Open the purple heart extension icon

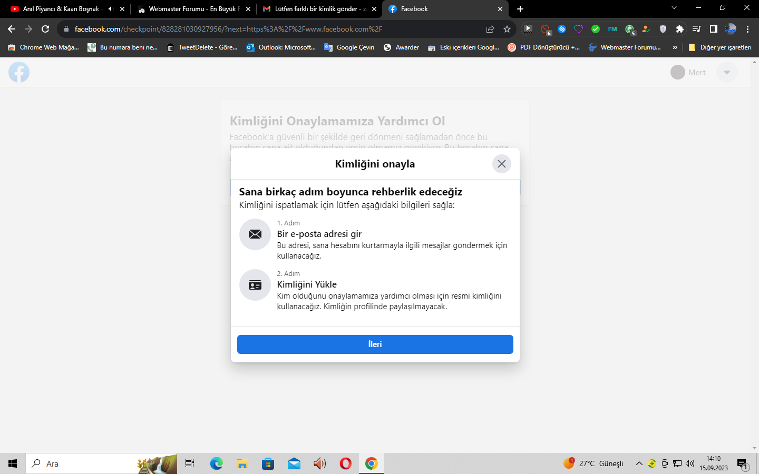579,29
